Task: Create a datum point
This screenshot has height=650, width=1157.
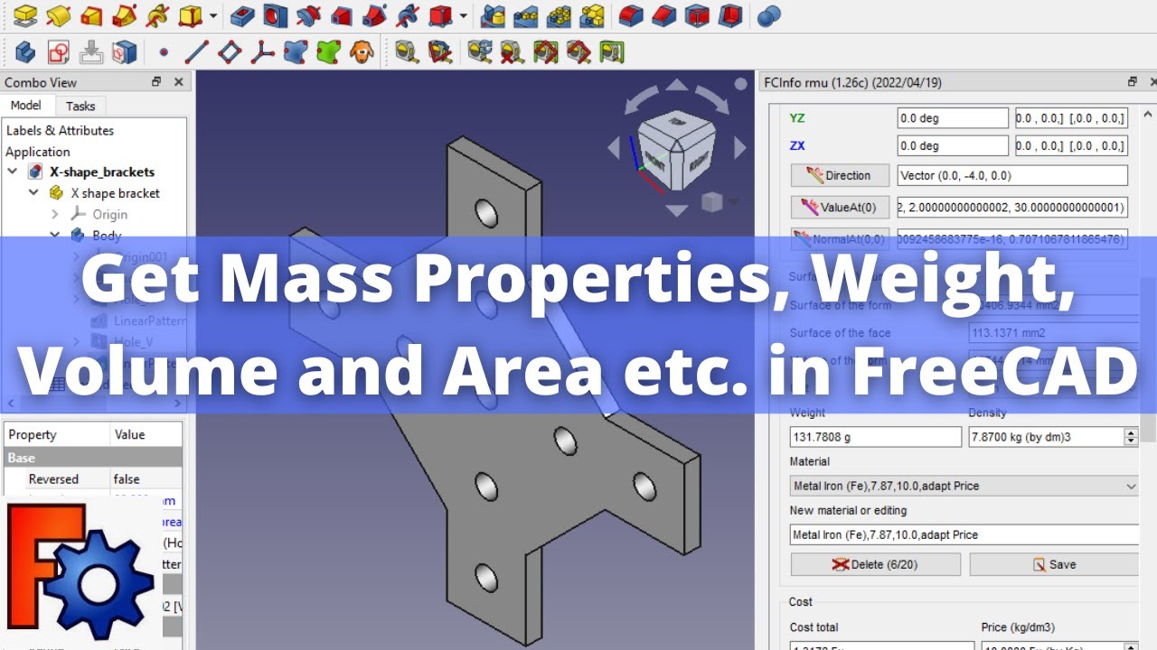Action: pos(164,51)
